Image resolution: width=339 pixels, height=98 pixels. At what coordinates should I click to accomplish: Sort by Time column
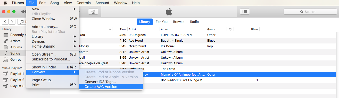123,29
